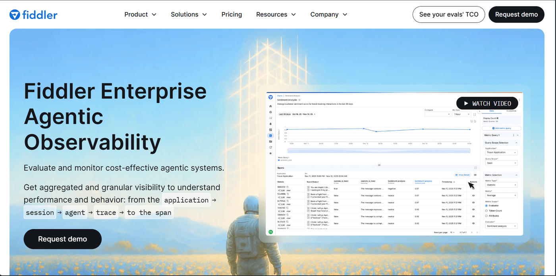Copy span ID 52a989b using its copy icon
Image resolution: width=556 pixels, height=276 pixels.
point(288,194)
